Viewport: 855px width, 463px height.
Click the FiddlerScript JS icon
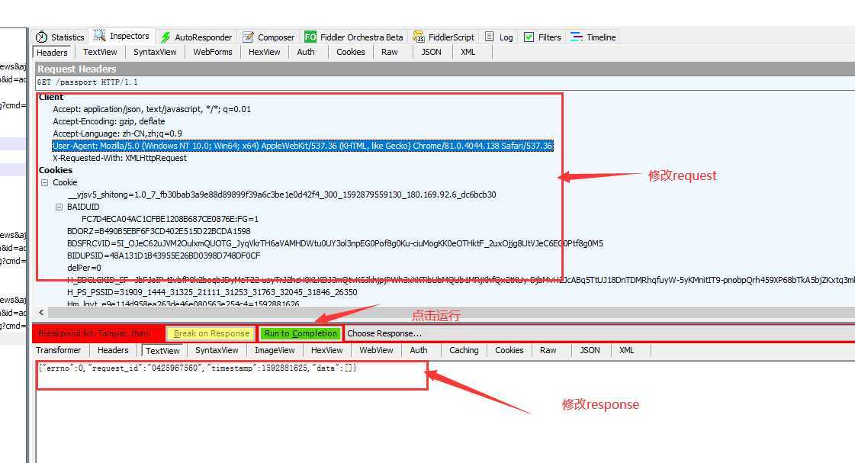(419, 37)
